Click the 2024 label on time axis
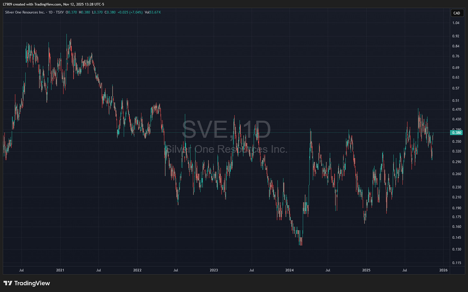The height and width of the screenshot is (292, 468). click(290, 270)
